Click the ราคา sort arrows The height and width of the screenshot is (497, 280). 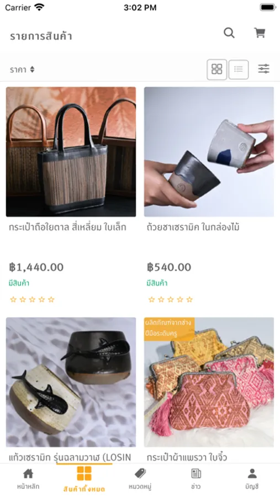pos(32,70)
